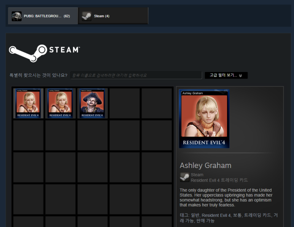Click the PUBG helmet icon
This screenshot has height=227, width=294.
17,16
